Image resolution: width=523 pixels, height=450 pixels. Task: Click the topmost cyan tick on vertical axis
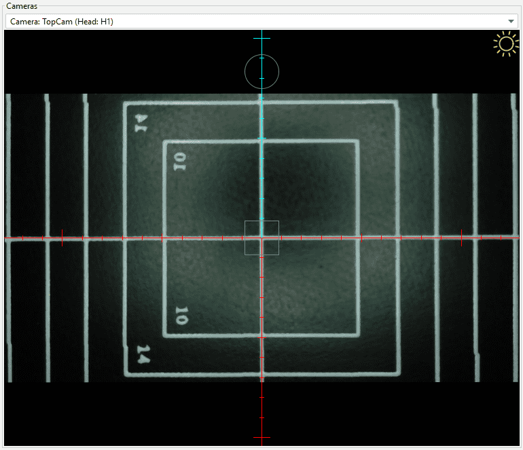coord(261,39)
